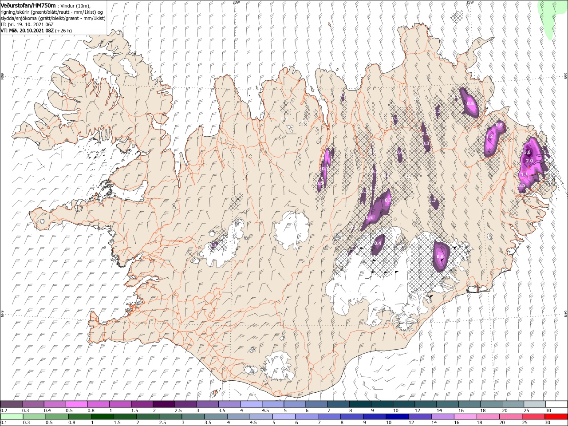The image size is (568, 426).
Task: Click the '(+26 h)' forecast offset text
Action: (63, 31)
